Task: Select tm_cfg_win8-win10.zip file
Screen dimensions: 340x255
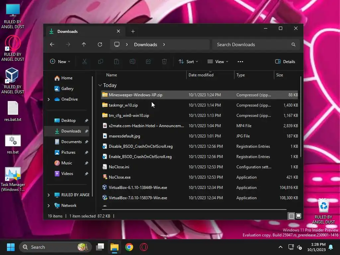Action: tap(200, 115)
